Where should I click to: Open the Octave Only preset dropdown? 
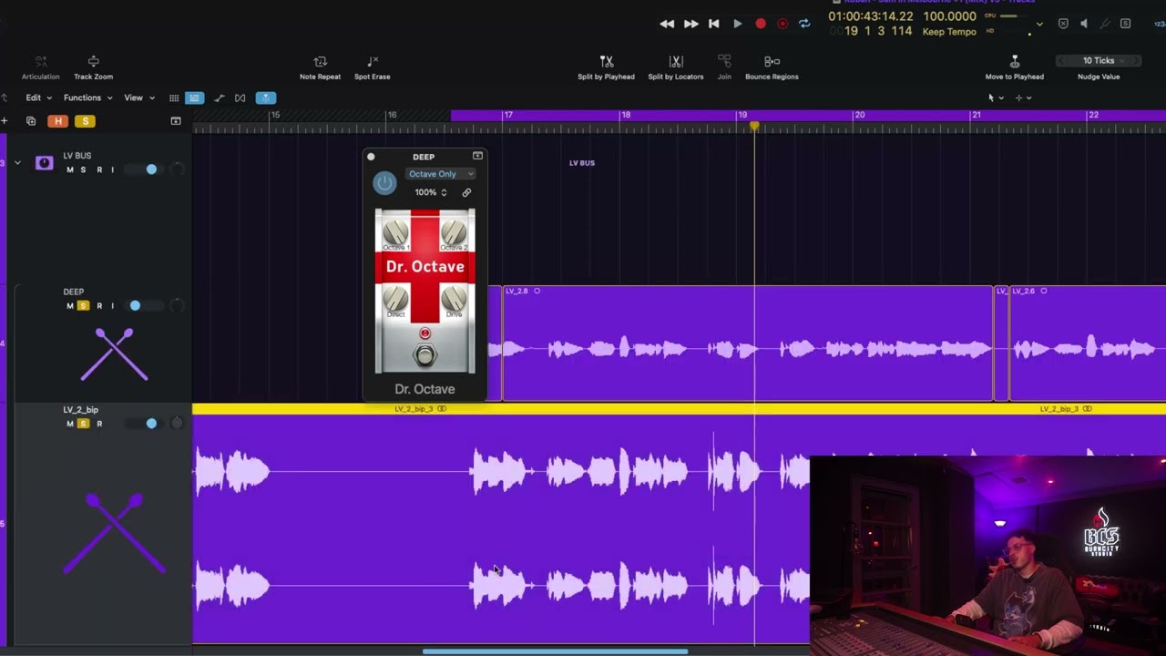pos(440,174)
